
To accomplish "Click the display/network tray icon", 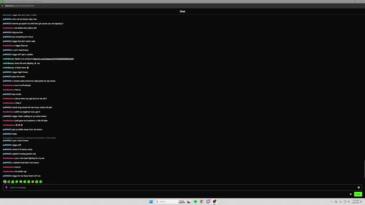I will (345, 202).
